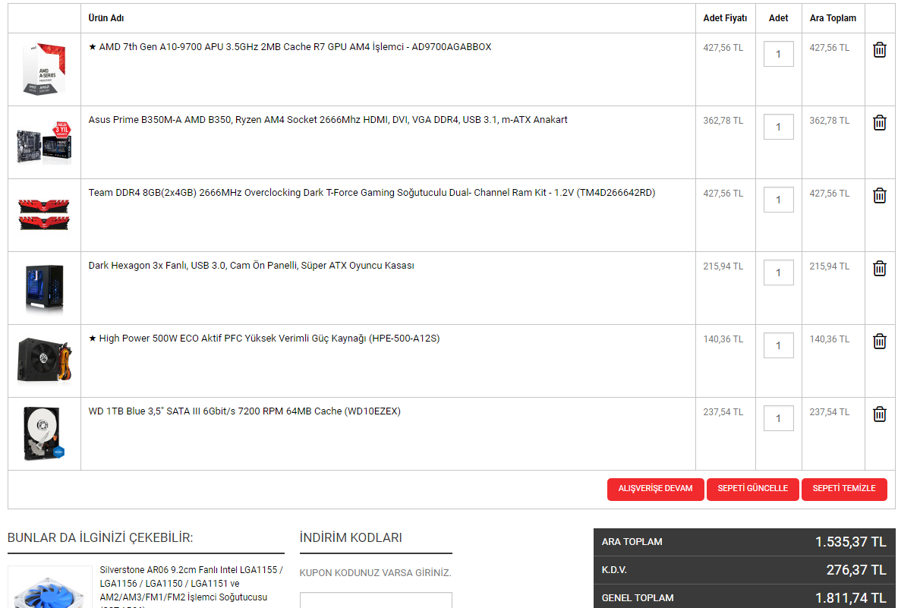Image resolution: width=898 pixels, height=608 pixels.
Task: Click subtotal 237,54 TL in Ara Toplam column
Action: tap(829, 412)
